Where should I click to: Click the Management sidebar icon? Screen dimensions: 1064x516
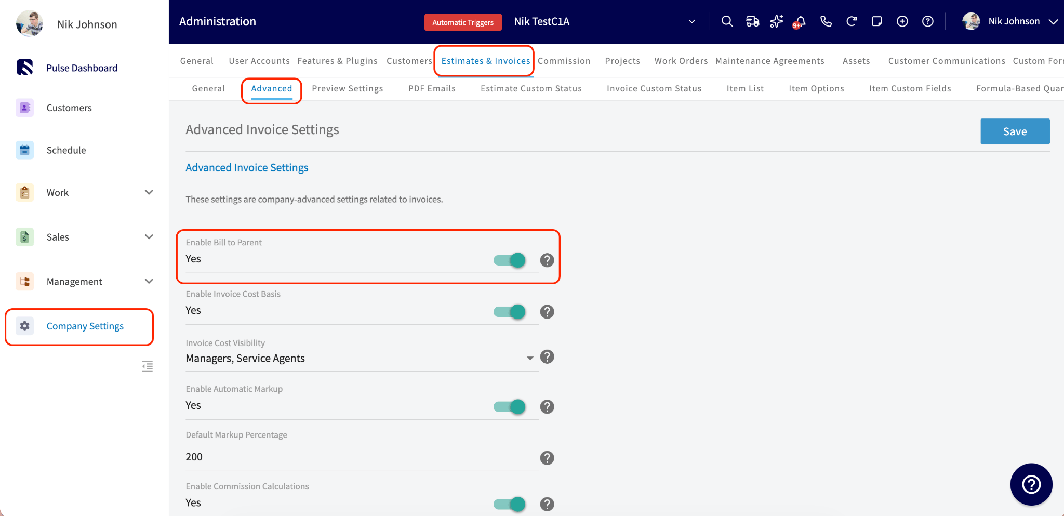pos(25,282)
